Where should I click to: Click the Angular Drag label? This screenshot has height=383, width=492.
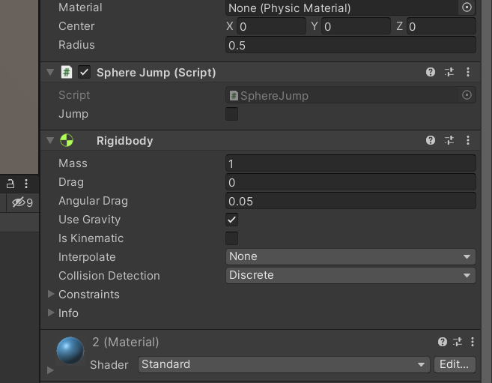tap(93, 201)
